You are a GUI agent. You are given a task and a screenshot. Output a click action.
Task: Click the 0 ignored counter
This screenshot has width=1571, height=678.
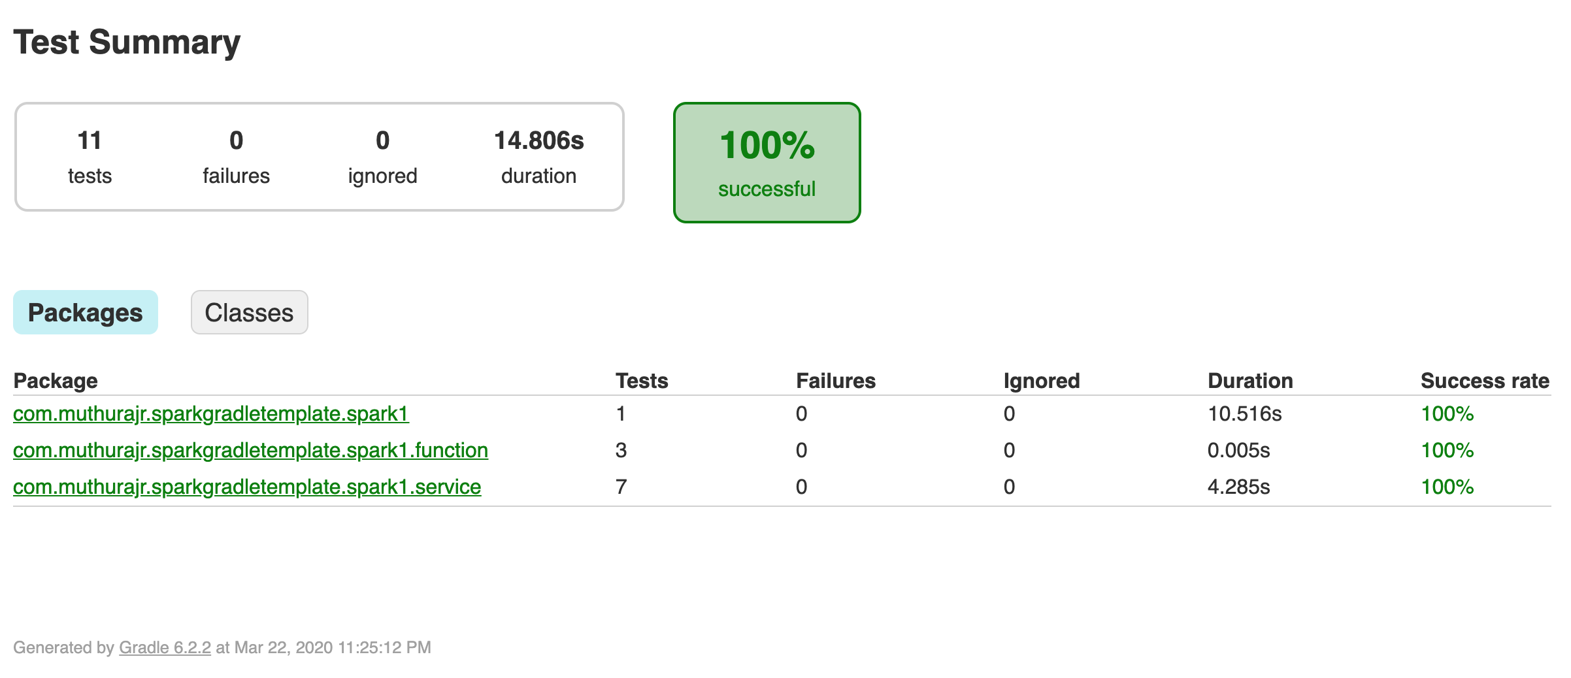coord(382,157)
